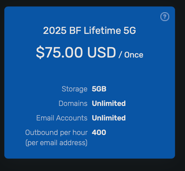Select the Unlimited value beside Email Accounts
Image resolution: width=185 pixels, height=171 pixels.
109,118
